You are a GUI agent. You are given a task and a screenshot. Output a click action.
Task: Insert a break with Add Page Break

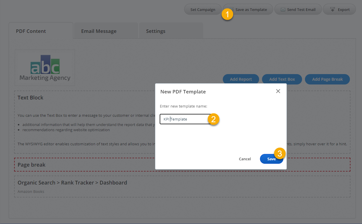[x=327, y=79]
